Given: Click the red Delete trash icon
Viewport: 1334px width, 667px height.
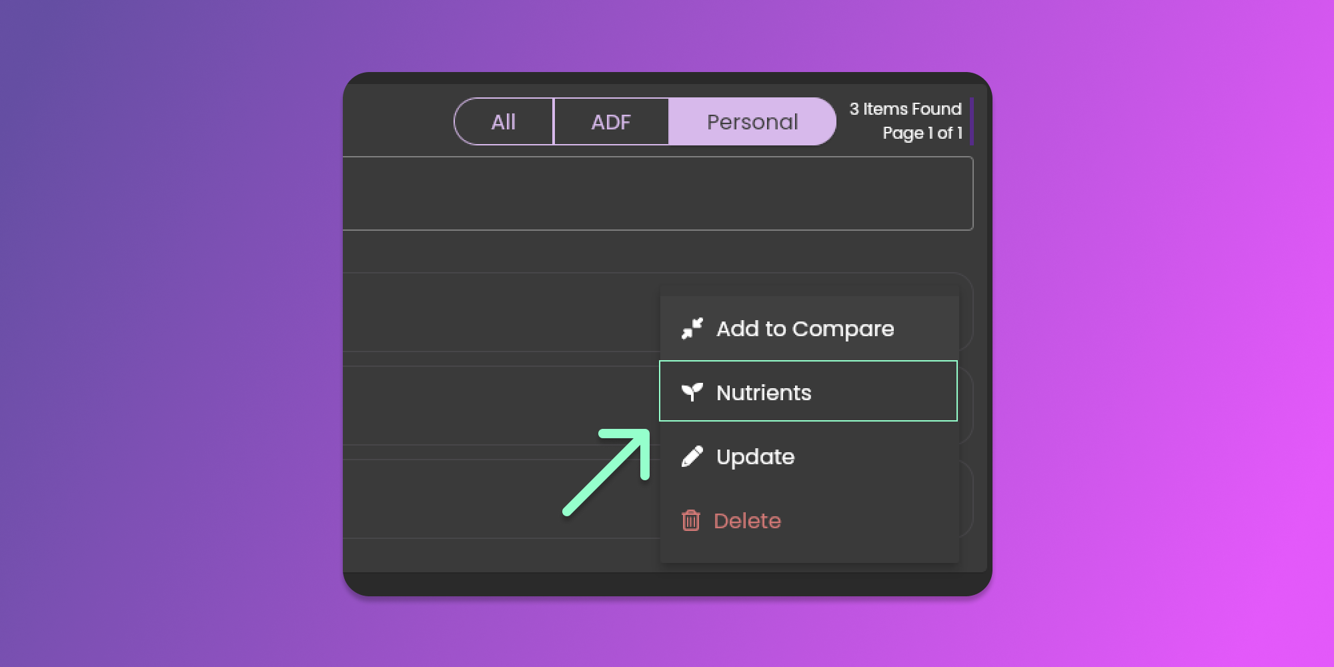Looking at the screenshot, I should (x=690, y=520).
